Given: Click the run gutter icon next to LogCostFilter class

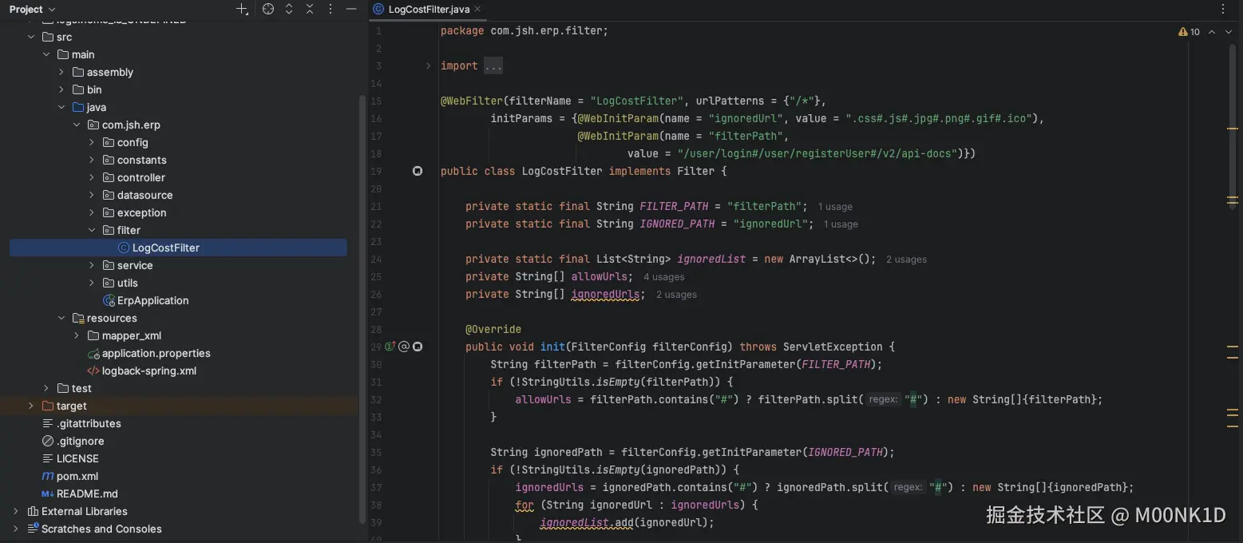Looking at the screenshot, I should coord(417,171).
